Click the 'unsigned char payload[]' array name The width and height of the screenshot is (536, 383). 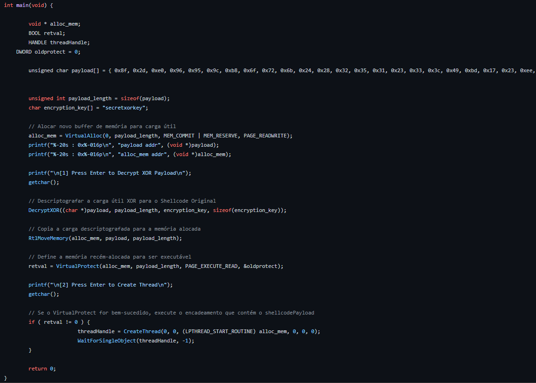pyautogui.click(x=64, y=70)
